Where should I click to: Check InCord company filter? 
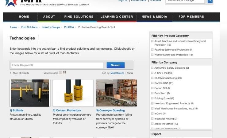[152, 113]
